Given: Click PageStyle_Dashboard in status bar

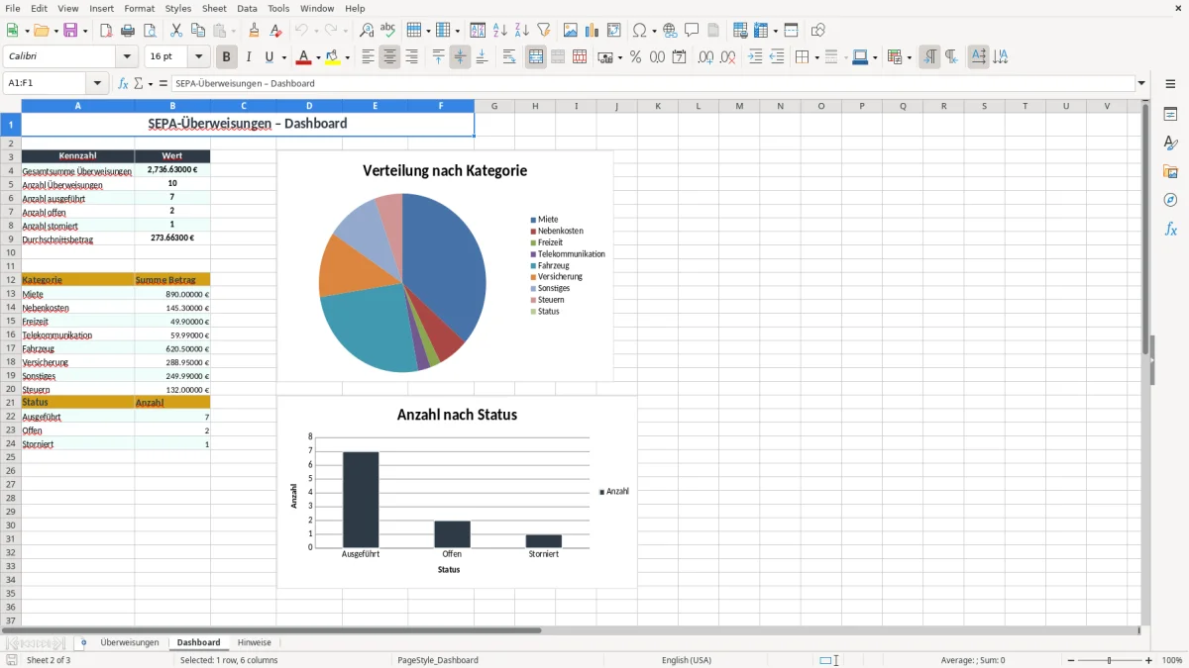Looking at the screenshot, I should 438,660.
